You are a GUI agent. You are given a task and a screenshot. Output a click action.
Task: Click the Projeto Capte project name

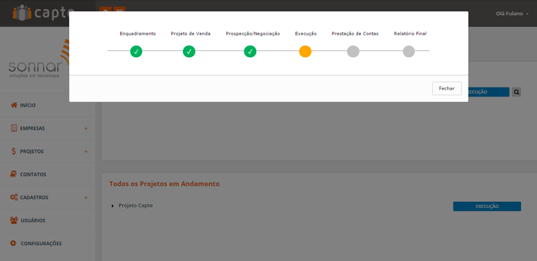(x=135, y=206)
